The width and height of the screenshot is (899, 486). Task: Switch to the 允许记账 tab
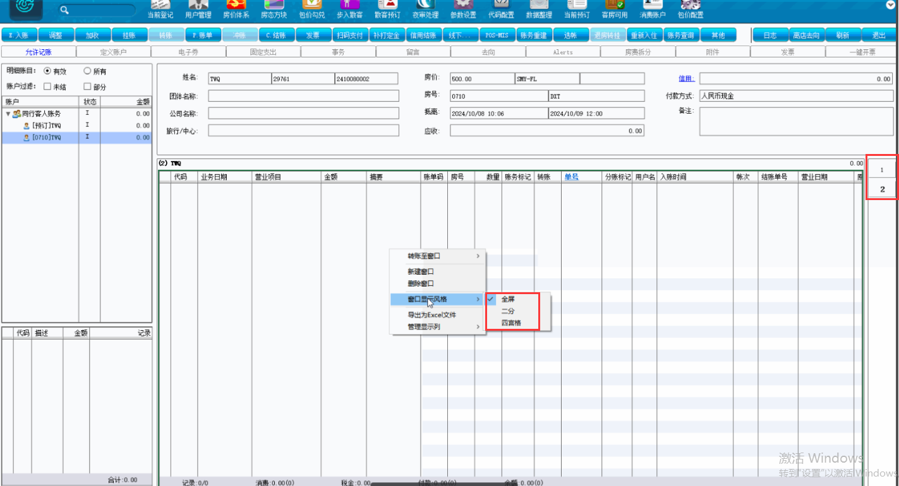(39, 52)
